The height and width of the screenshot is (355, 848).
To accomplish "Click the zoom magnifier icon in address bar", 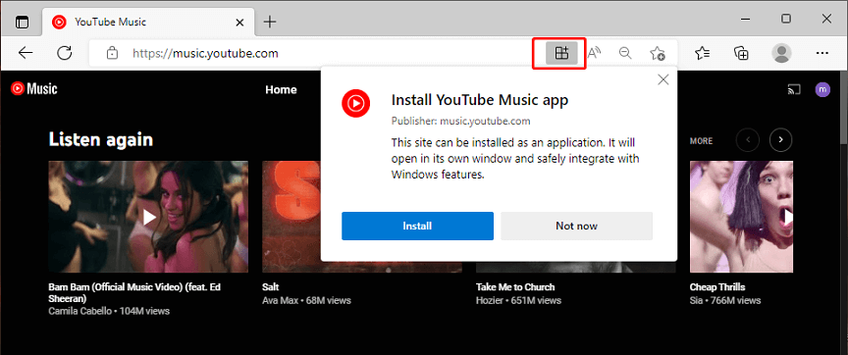I will click(x=625, y=53).
